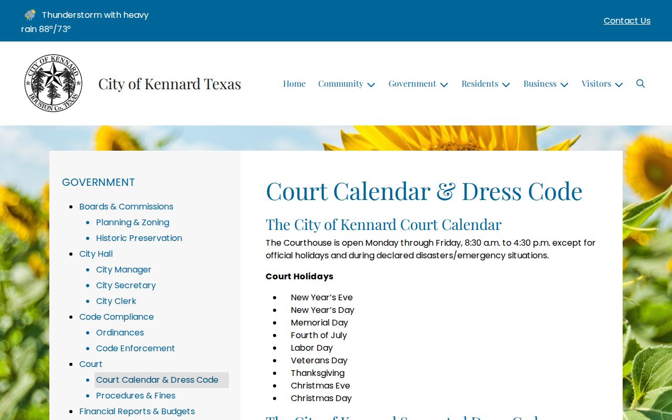
Task: Open the Government menu item
Action: [412, 83]
